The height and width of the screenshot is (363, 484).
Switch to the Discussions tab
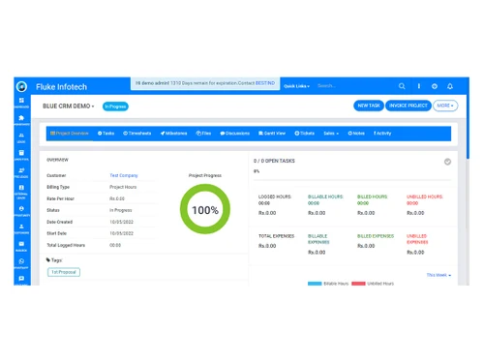tap(235, 134)
